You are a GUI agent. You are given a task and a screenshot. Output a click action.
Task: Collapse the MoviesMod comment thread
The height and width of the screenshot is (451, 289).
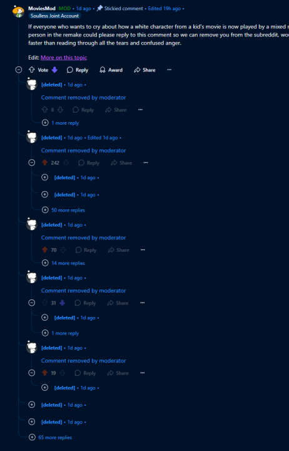coord(19,70)
